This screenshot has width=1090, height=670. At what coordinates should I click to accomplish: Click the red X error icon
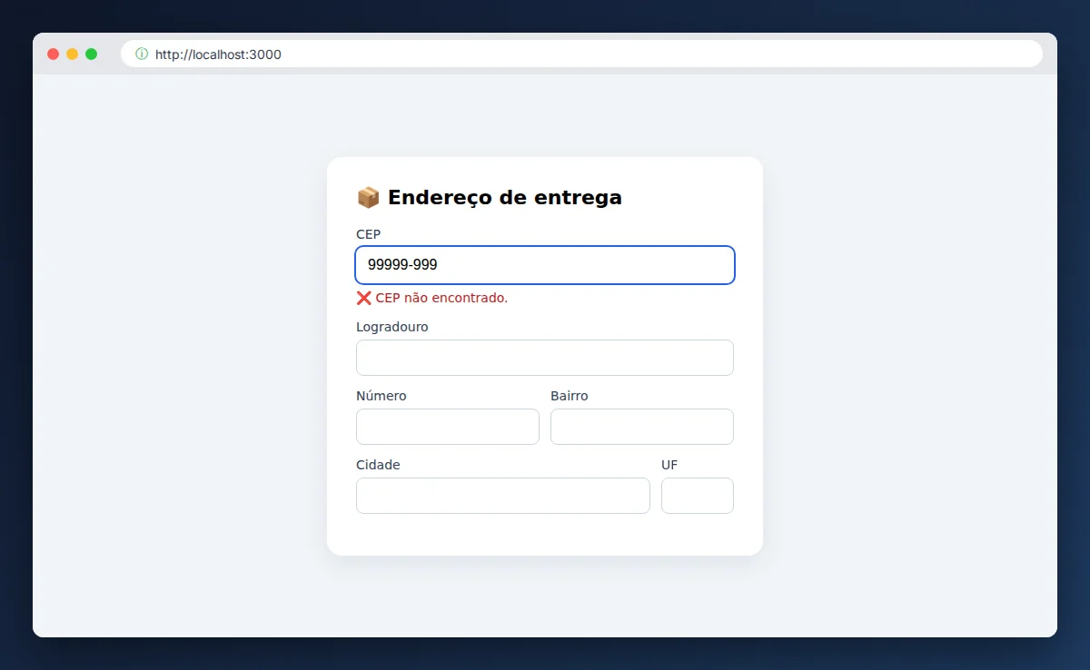363,298
